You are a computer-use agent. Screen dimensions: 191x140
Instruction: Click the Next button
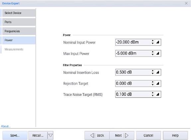point(122,135)
